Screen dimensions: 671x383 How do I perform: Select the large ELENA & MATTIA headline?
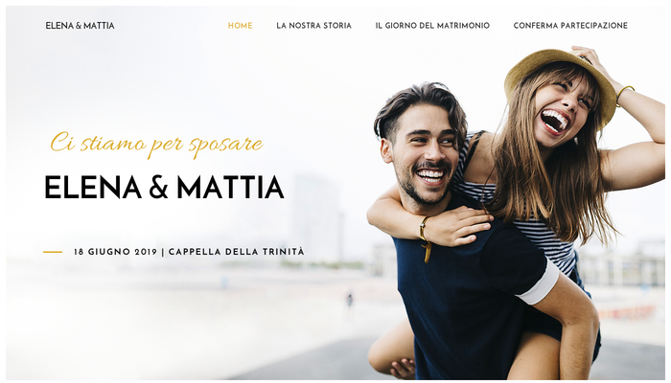click(164, 188)
